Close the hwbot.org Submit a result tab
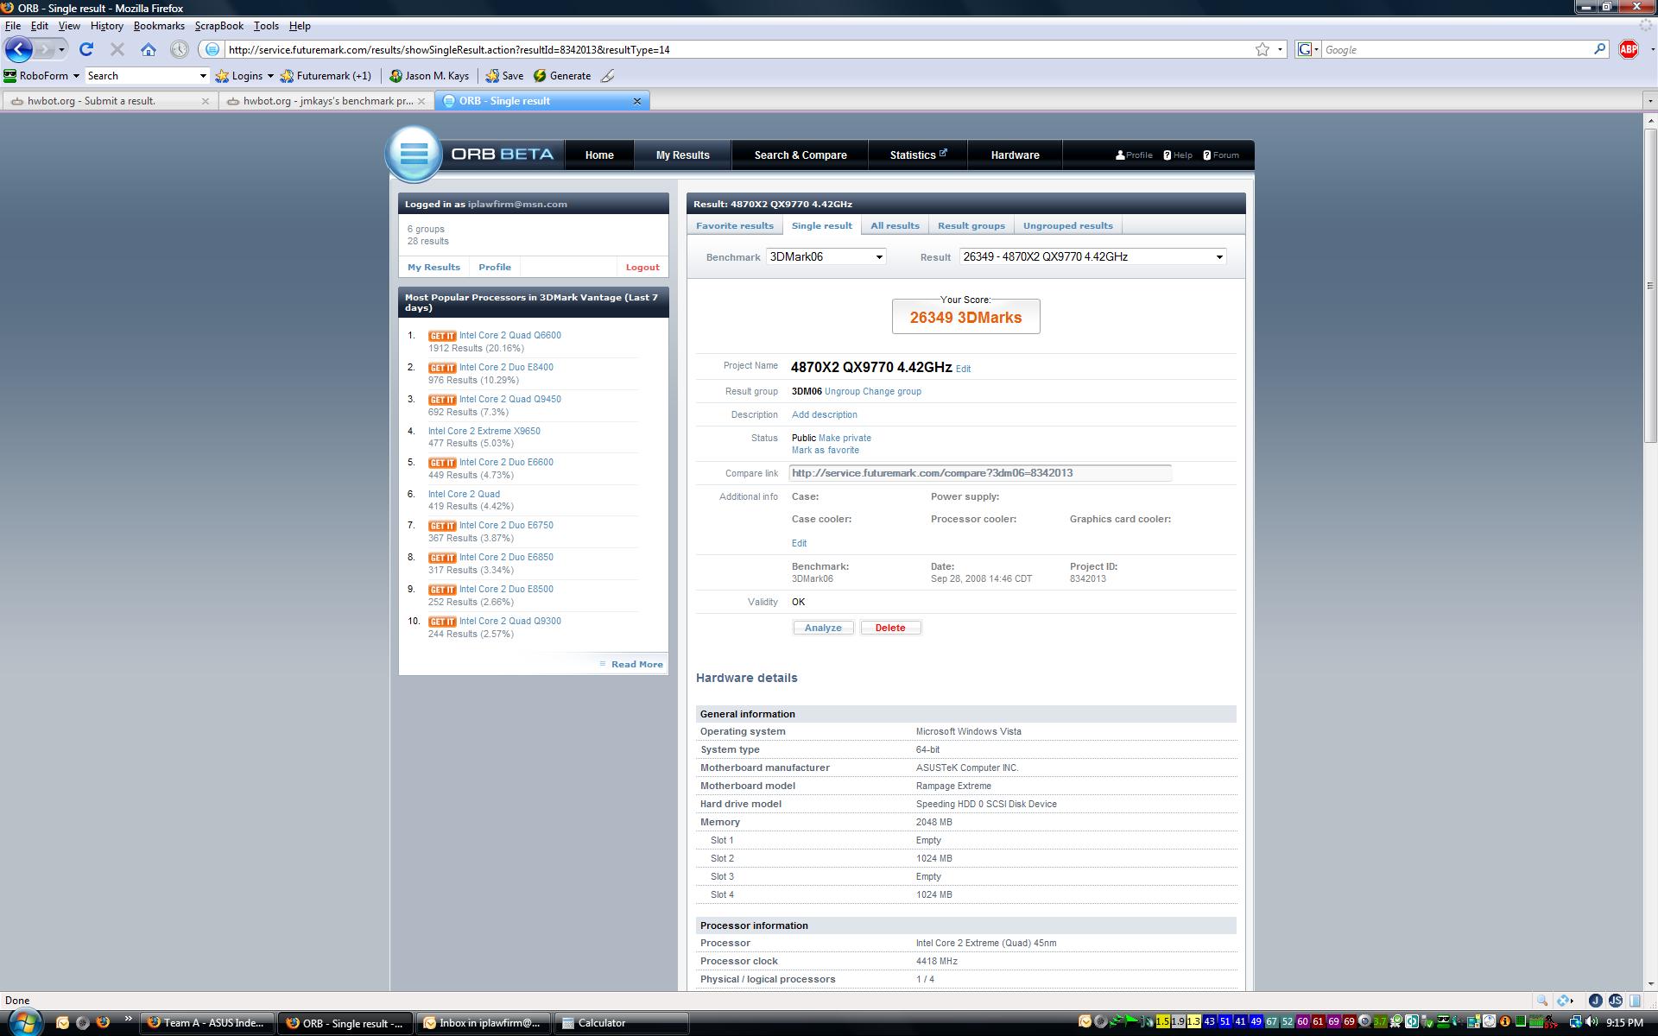The image size is (1658, 1036). click(205, 101)
